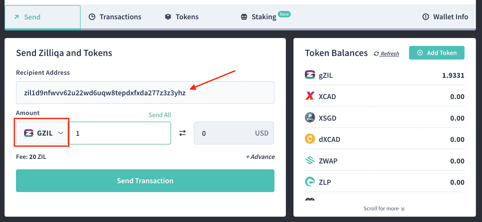
Task: Click the Send All link
Action: (x=160, y=115)
